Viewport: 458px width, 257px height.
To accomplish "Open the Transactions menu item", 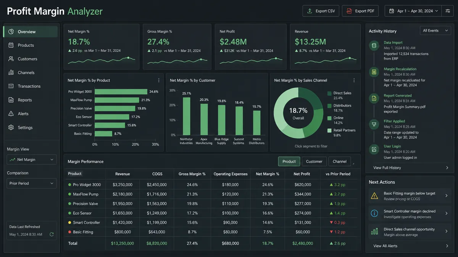I will pos(31,86).
